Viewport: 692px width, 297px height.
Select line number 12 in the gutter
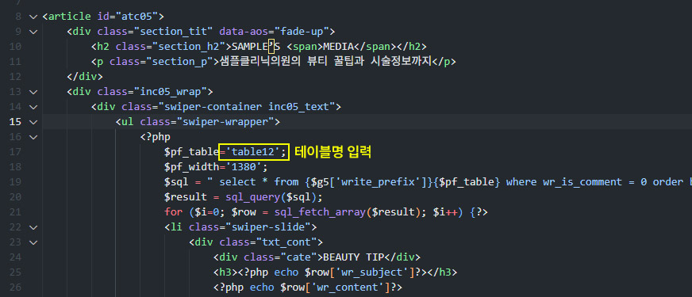click(x=15, y=77)
